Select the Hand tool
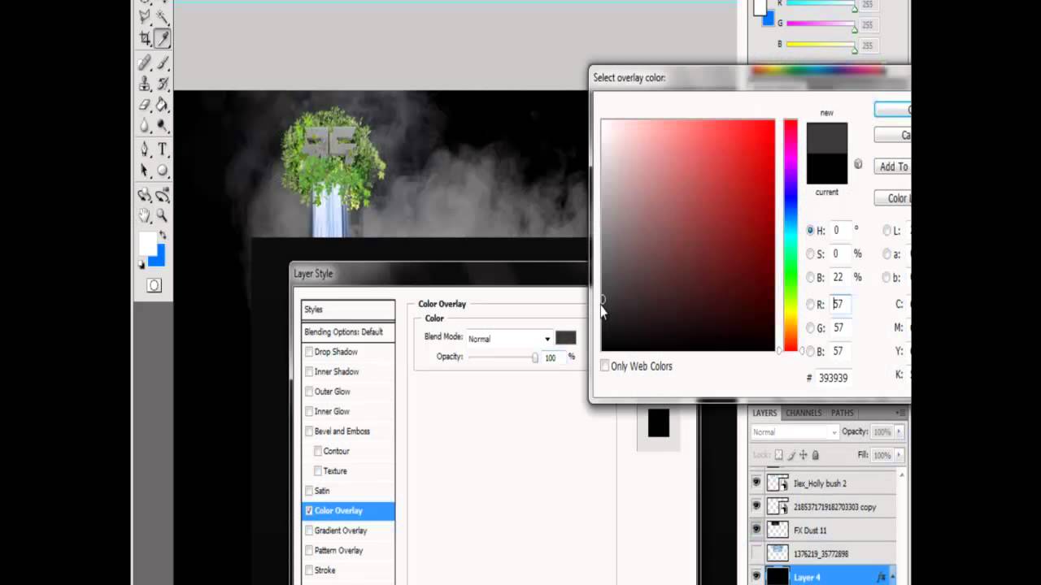Image resolution: width=1041 pixels, height=585 pixels. (145, 215)
